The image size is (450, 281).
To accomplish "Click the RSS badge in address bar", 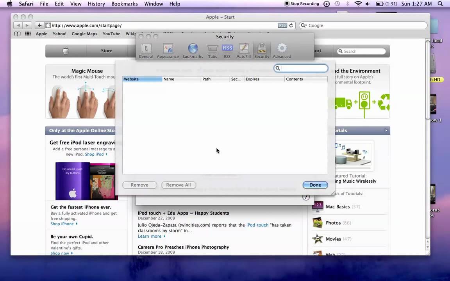I will [282, 25].
